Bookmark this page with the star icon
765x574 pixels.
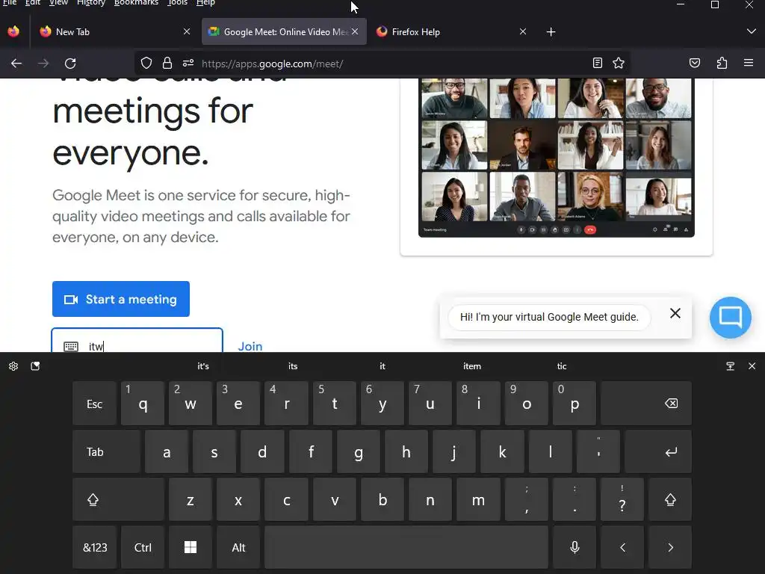pos(619,63)
